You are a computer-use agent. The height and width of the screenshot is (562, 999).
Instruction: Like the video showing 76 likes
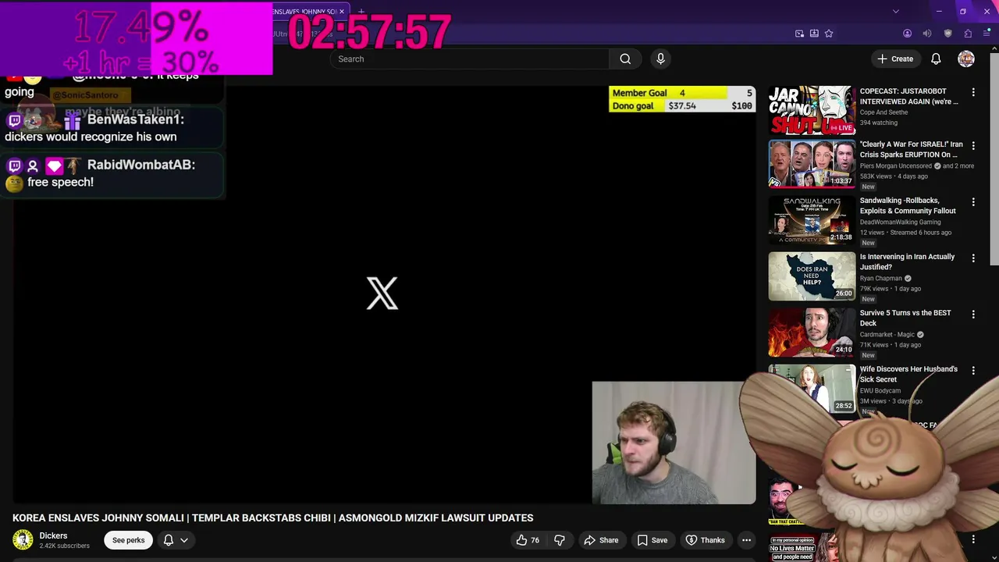point(528,540)
